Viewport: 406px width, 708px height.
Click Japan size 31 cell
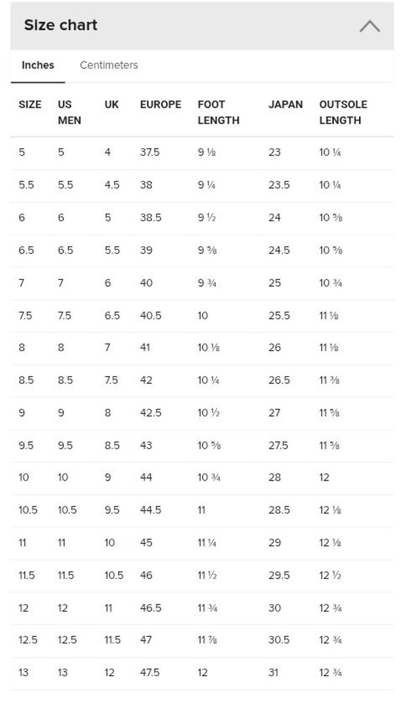[273, 673]
